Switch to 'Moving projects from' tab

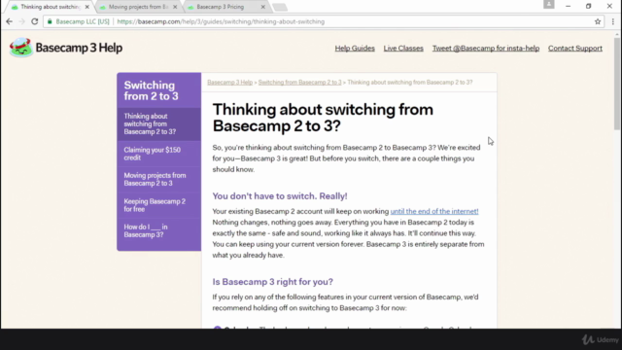(x=139, y=7)
